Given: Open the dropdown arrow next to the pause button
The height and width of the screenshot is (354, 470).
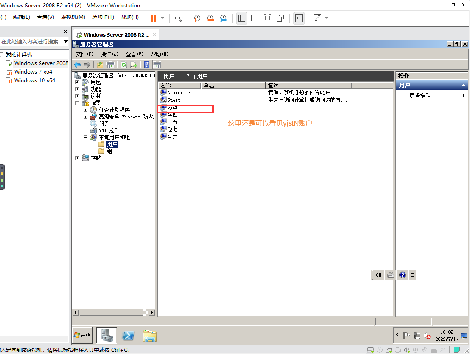Looking at the screenshot, I should pyautogui.click(x=162, y=18).
